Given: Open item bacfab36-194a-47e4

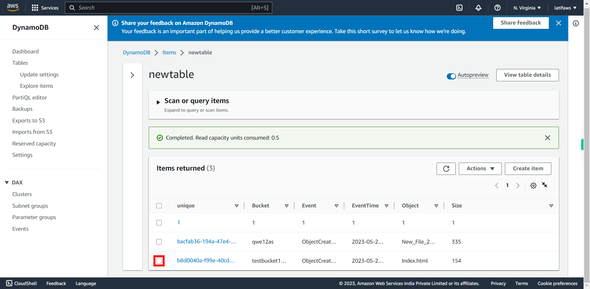Looking at the screenshot, I should [x=206, y=241].
